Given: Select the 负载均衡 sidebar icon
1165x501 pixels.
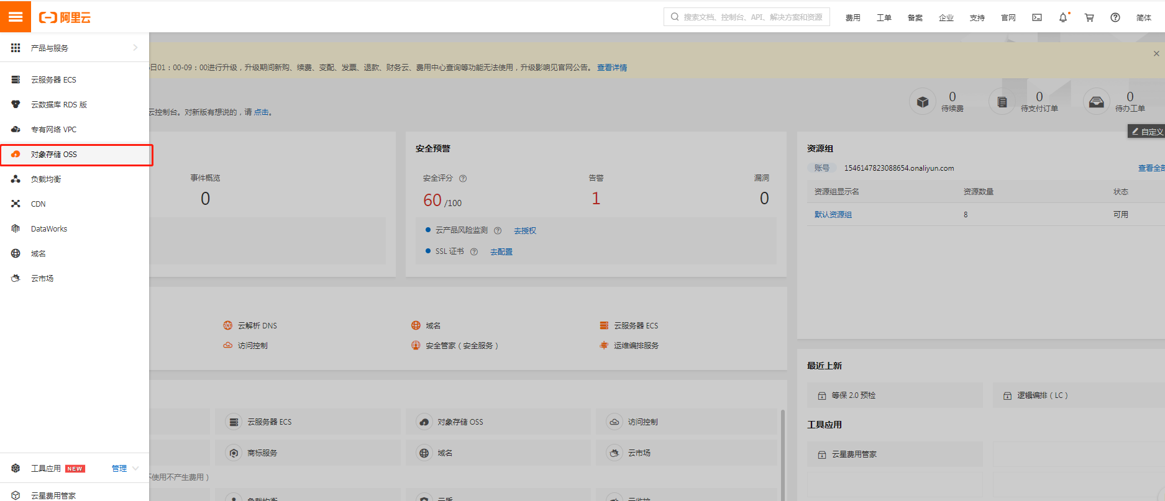Looking at the screenshot, I should coord(16,179).
